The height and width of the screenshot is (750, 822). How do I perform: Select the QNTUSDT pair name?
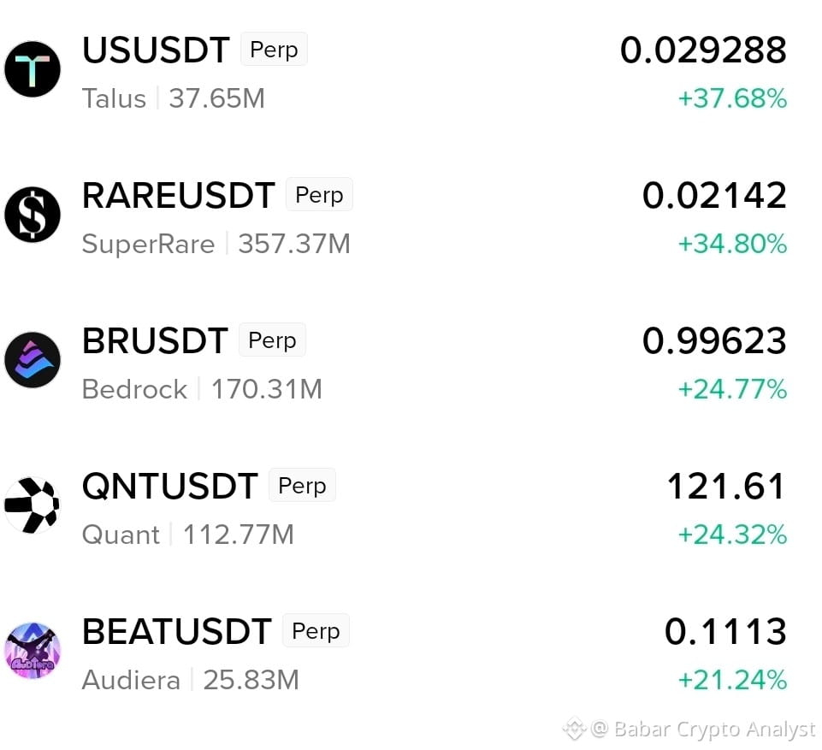(170, 486)
